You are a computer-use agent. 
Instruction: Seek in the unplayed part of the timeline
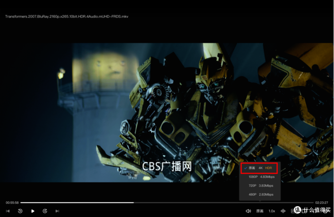coord(224,202)
